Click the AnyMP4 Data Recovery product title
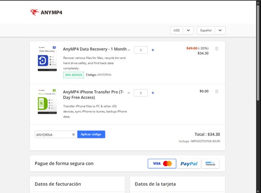The width and height of the screenshot is (261, 193). (x=95, y=49)
